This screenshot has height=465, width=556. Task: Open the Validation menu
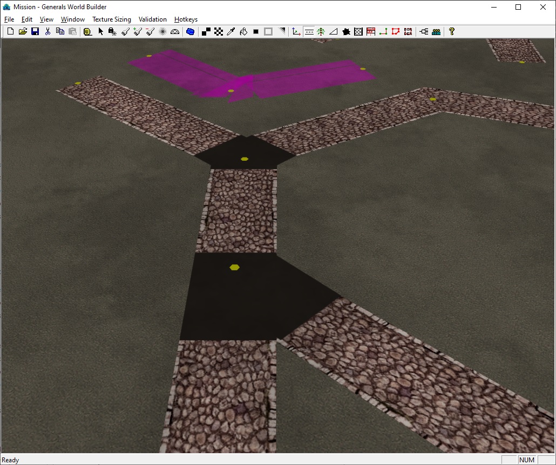coord(152,19)
